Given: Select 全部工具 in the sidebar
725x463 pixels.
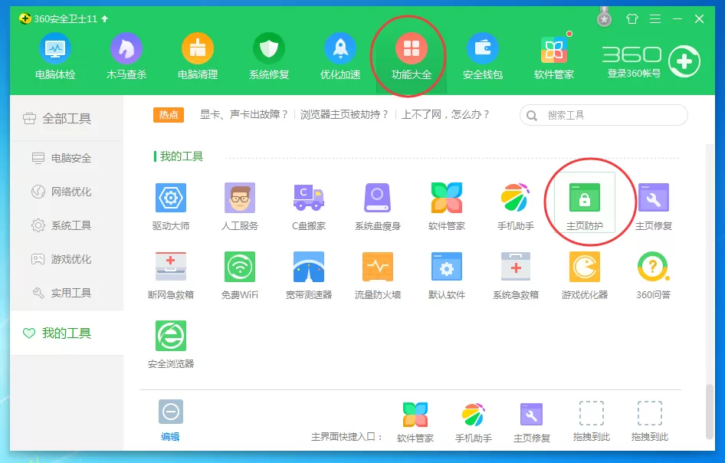Looking at the screenshot, I should click(x=67, y=119).
